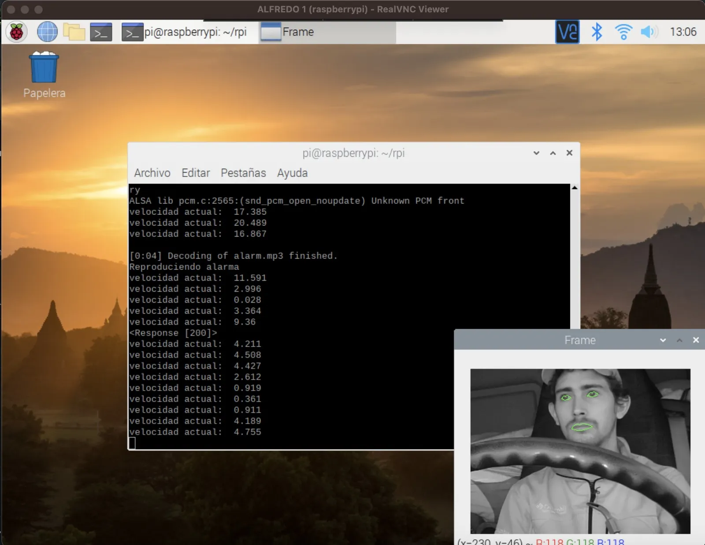This screenshot has height=545, width=705.
Task: Open the Editar menu
Action: [196, 173]
